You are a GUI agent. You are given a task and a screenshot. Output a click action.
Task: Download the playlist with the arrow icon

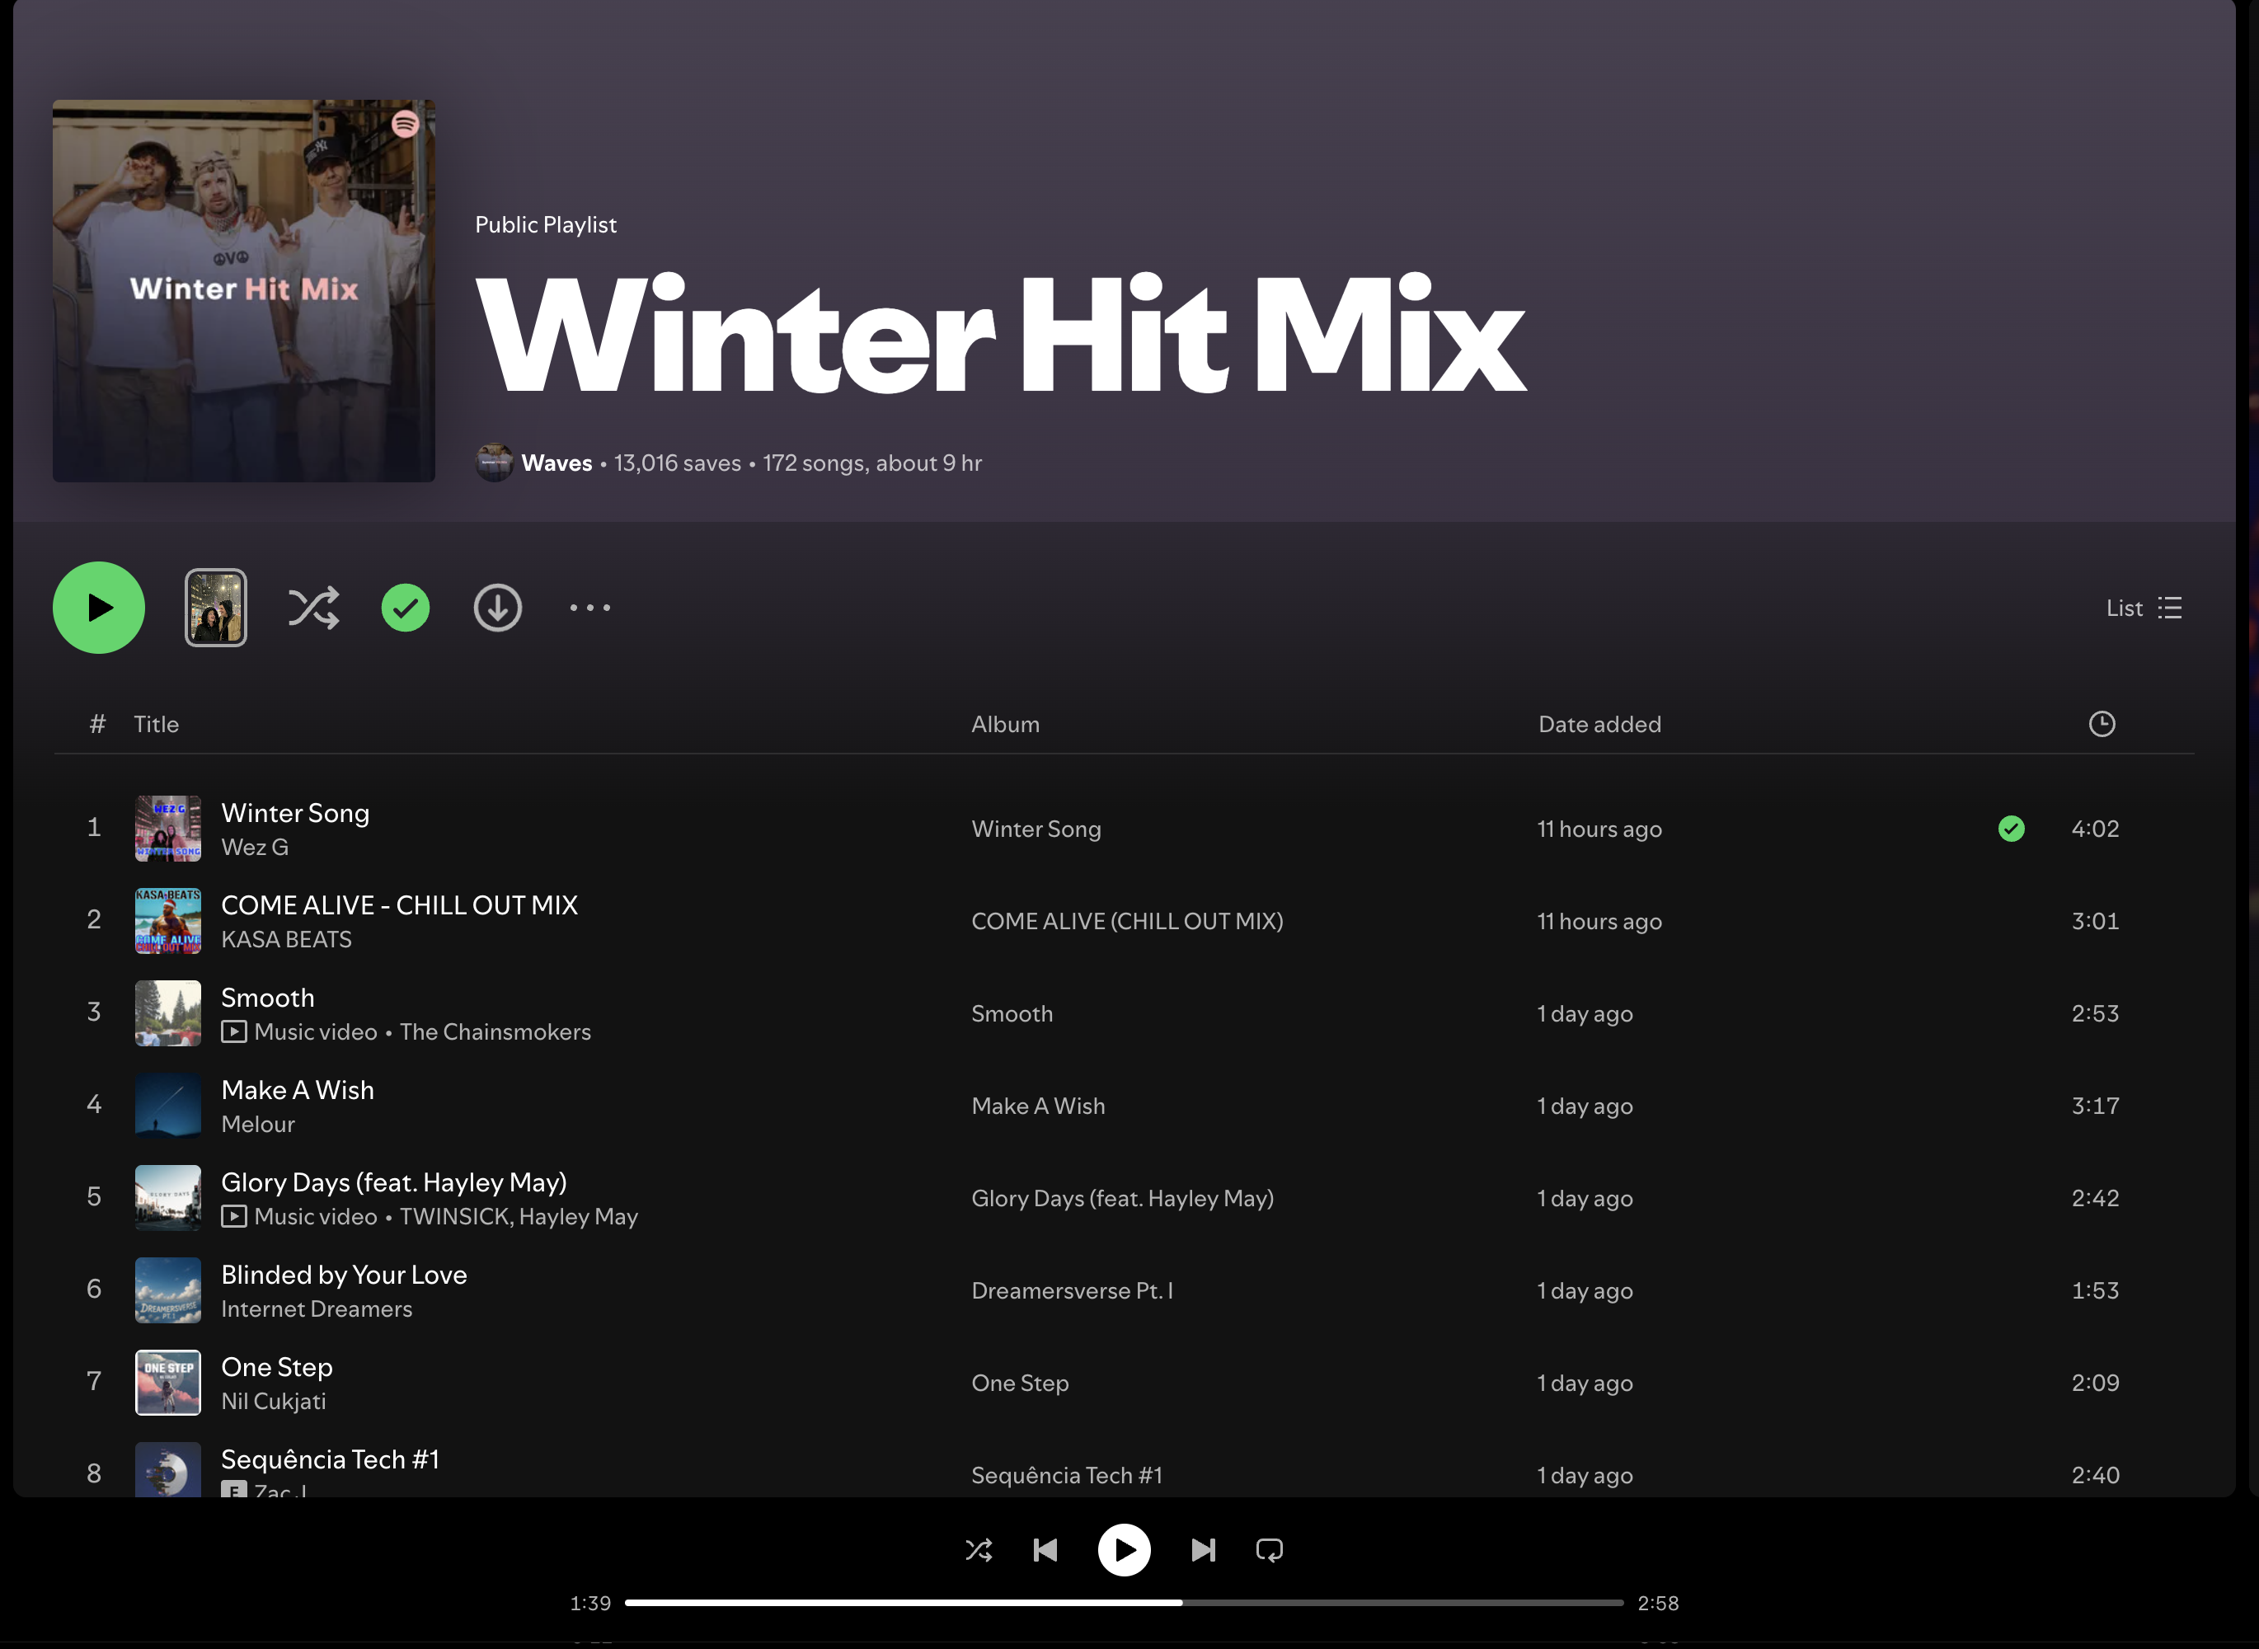(x=497, y=608)
